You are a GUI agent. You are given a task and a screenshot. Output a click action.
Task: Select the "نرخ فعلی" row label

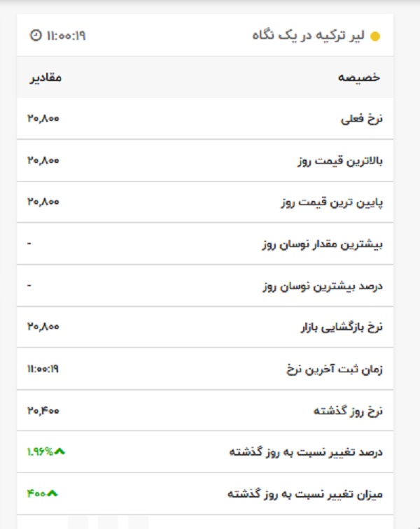(x=363, y=119)
